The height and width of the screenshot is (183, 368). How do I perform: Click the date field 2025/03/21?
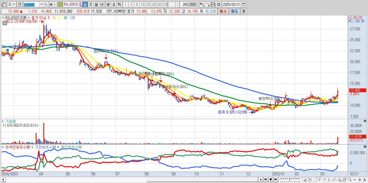(x=231, y=4)
